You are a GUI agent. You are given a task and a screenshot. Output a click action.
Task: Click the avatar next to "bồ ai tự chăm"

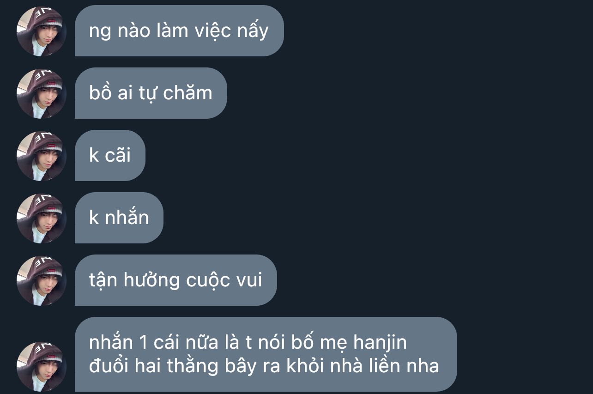(42, 94)
